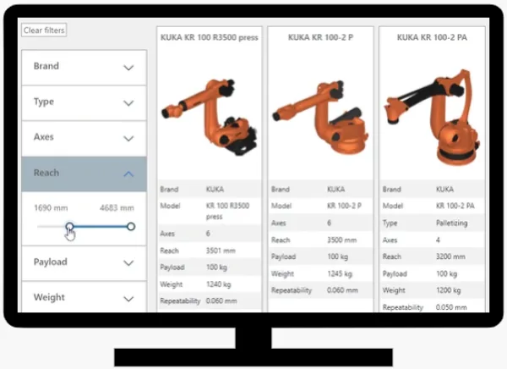Click the KR 100-2 PA model value
The image size is (507, 369).
[455, 206]
